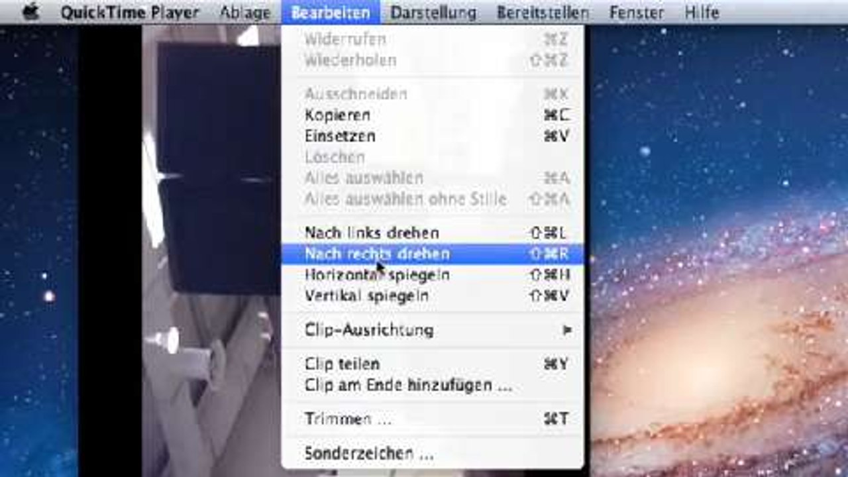
Task: Select Nach rechts drehen
Action: pyautogui.click(x=433, y=254)
